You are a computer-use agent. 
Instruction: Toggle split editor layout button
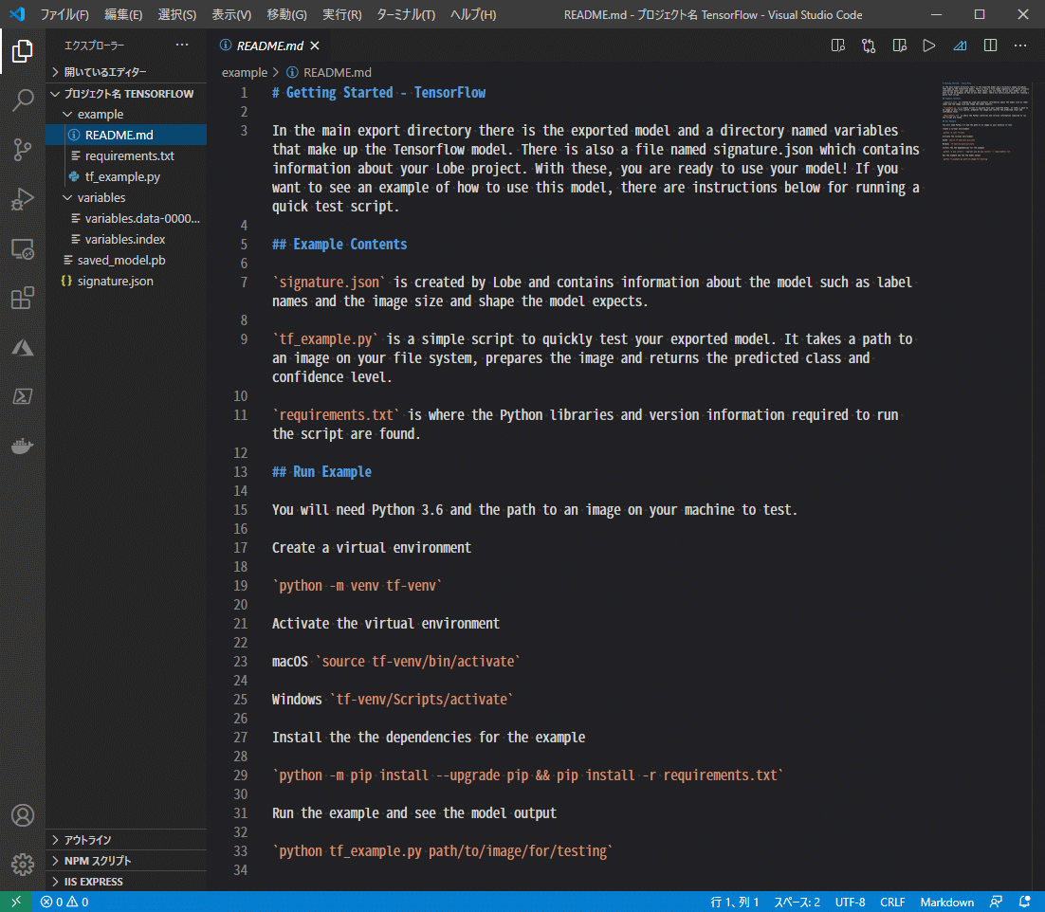coord(990,46)
